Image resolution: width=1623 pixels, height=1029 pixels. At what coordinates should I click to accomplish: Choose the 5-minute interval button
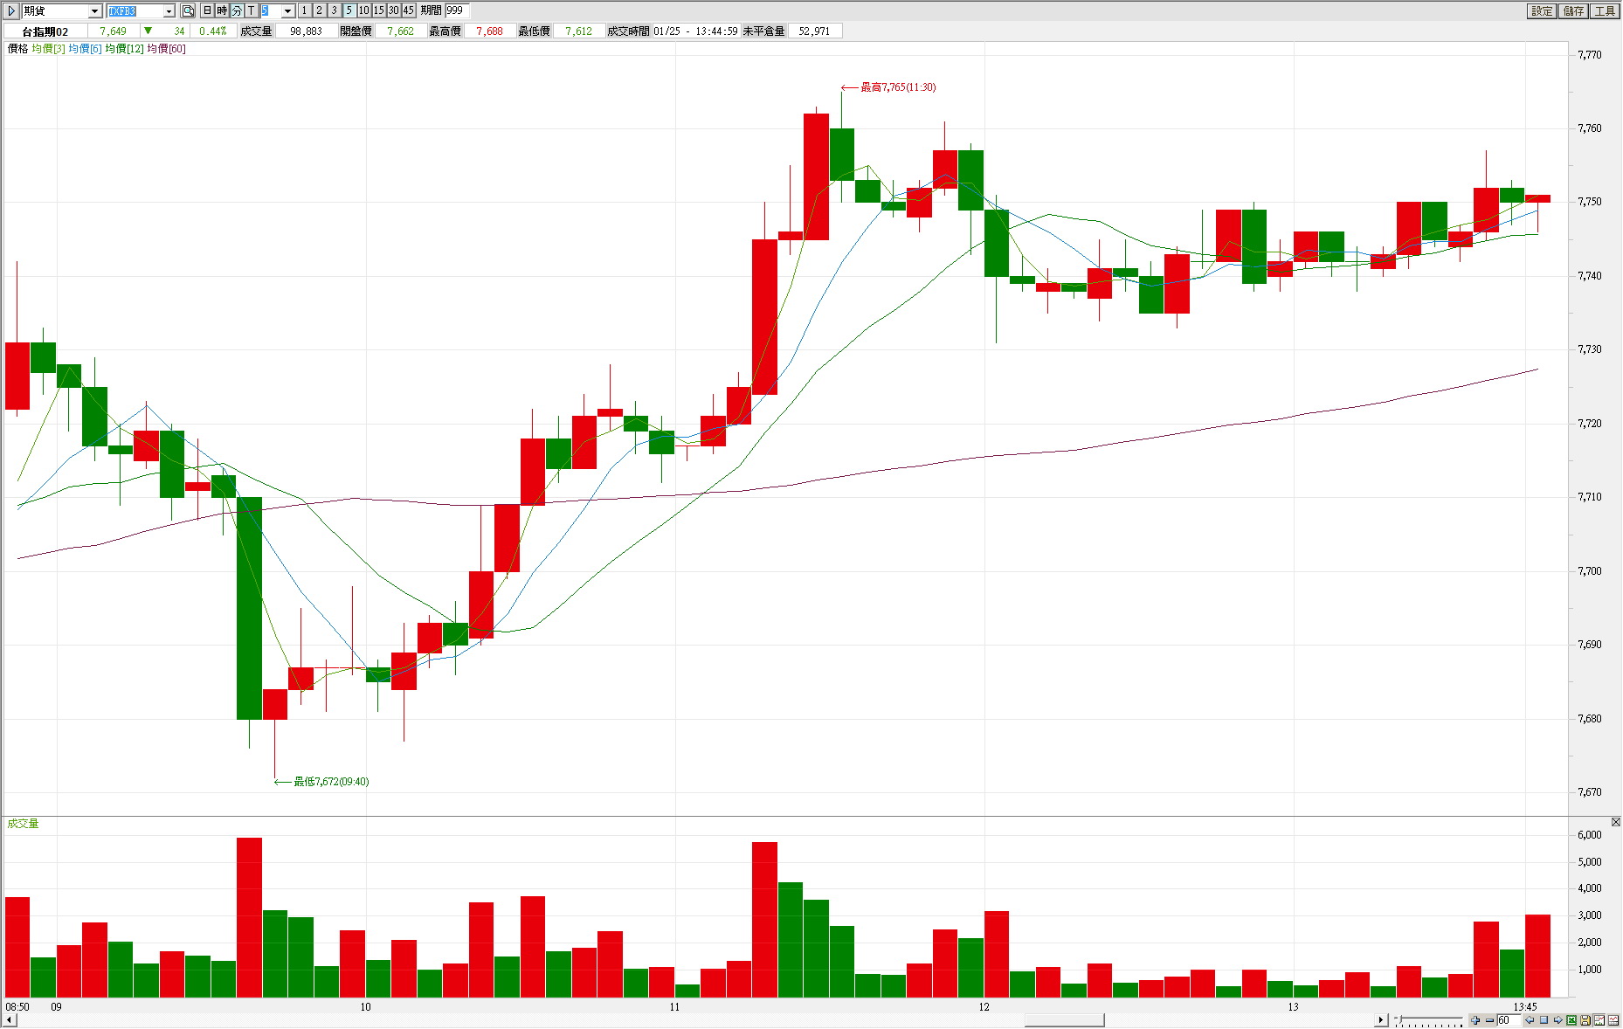349,10
